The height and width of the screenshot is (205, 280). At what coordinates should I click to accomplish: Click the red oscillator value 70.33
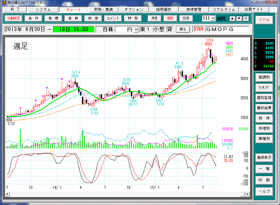tap(228, 161)
